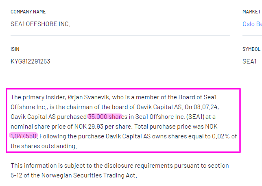Viewport: 262px width, 186px height.
Task: Click the (SEA1) ticker mention in paragraph
Action: click(195, 117)
